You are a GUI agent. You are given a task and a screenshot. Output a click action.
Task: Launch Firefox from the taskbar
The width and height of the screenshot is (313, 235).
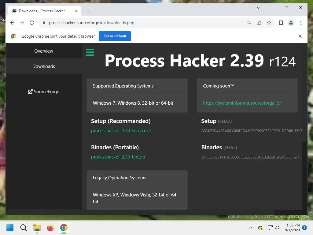pyautogui.click(x=50, y=228)
